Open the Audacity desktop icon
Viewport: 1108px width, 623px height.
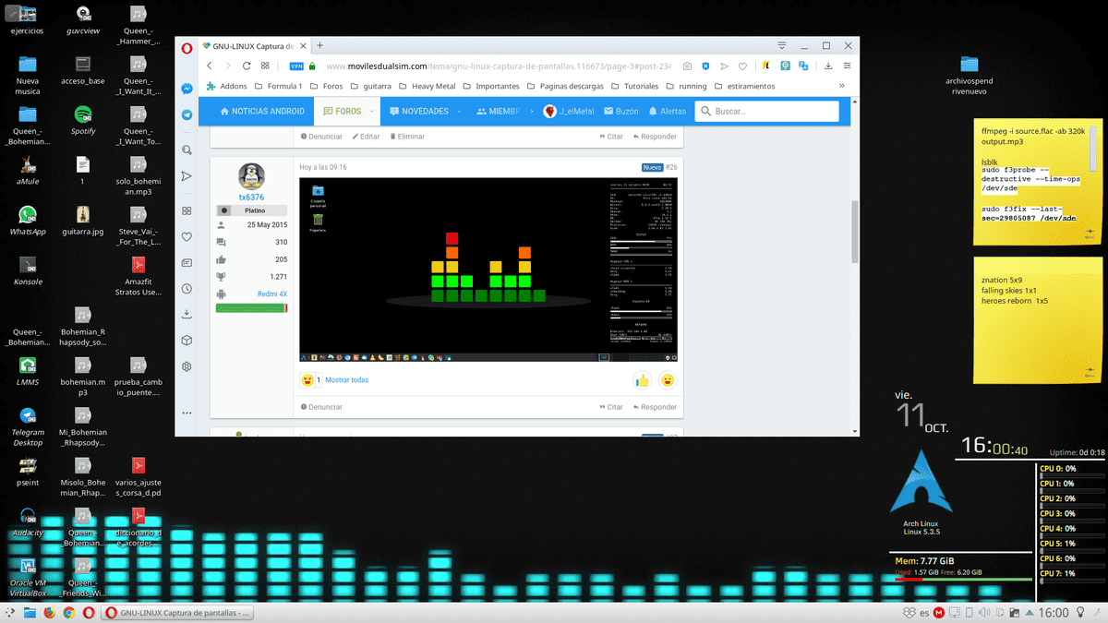click(x=28, y=521)
